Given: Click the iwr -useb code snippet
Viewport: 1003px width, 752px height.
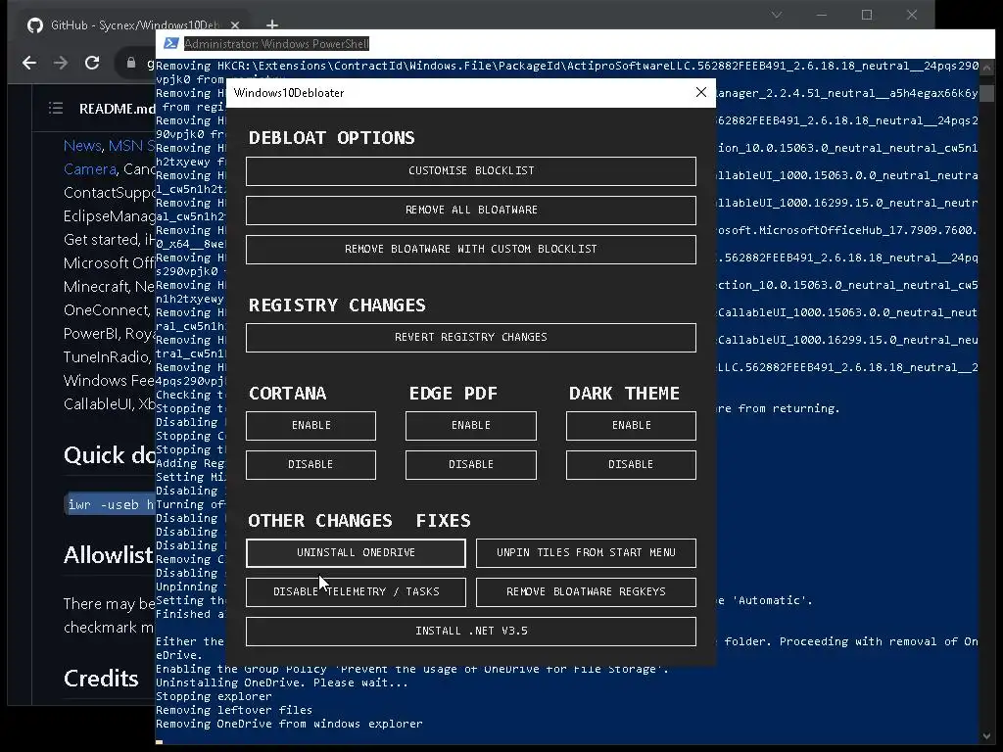Looking at the screenshot, I should (110, 504).
